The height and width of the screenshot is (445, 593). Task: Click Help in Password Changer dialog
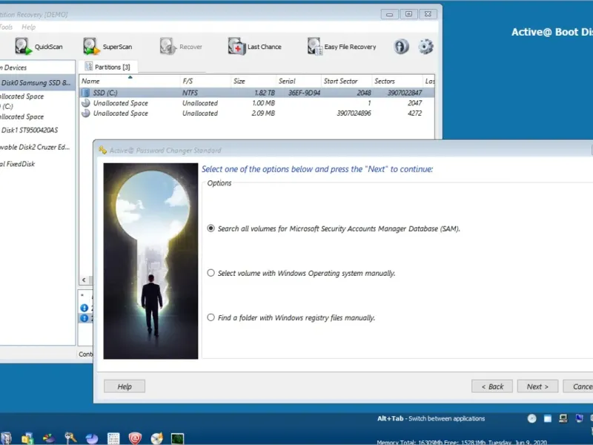click(x=125, y=386)
